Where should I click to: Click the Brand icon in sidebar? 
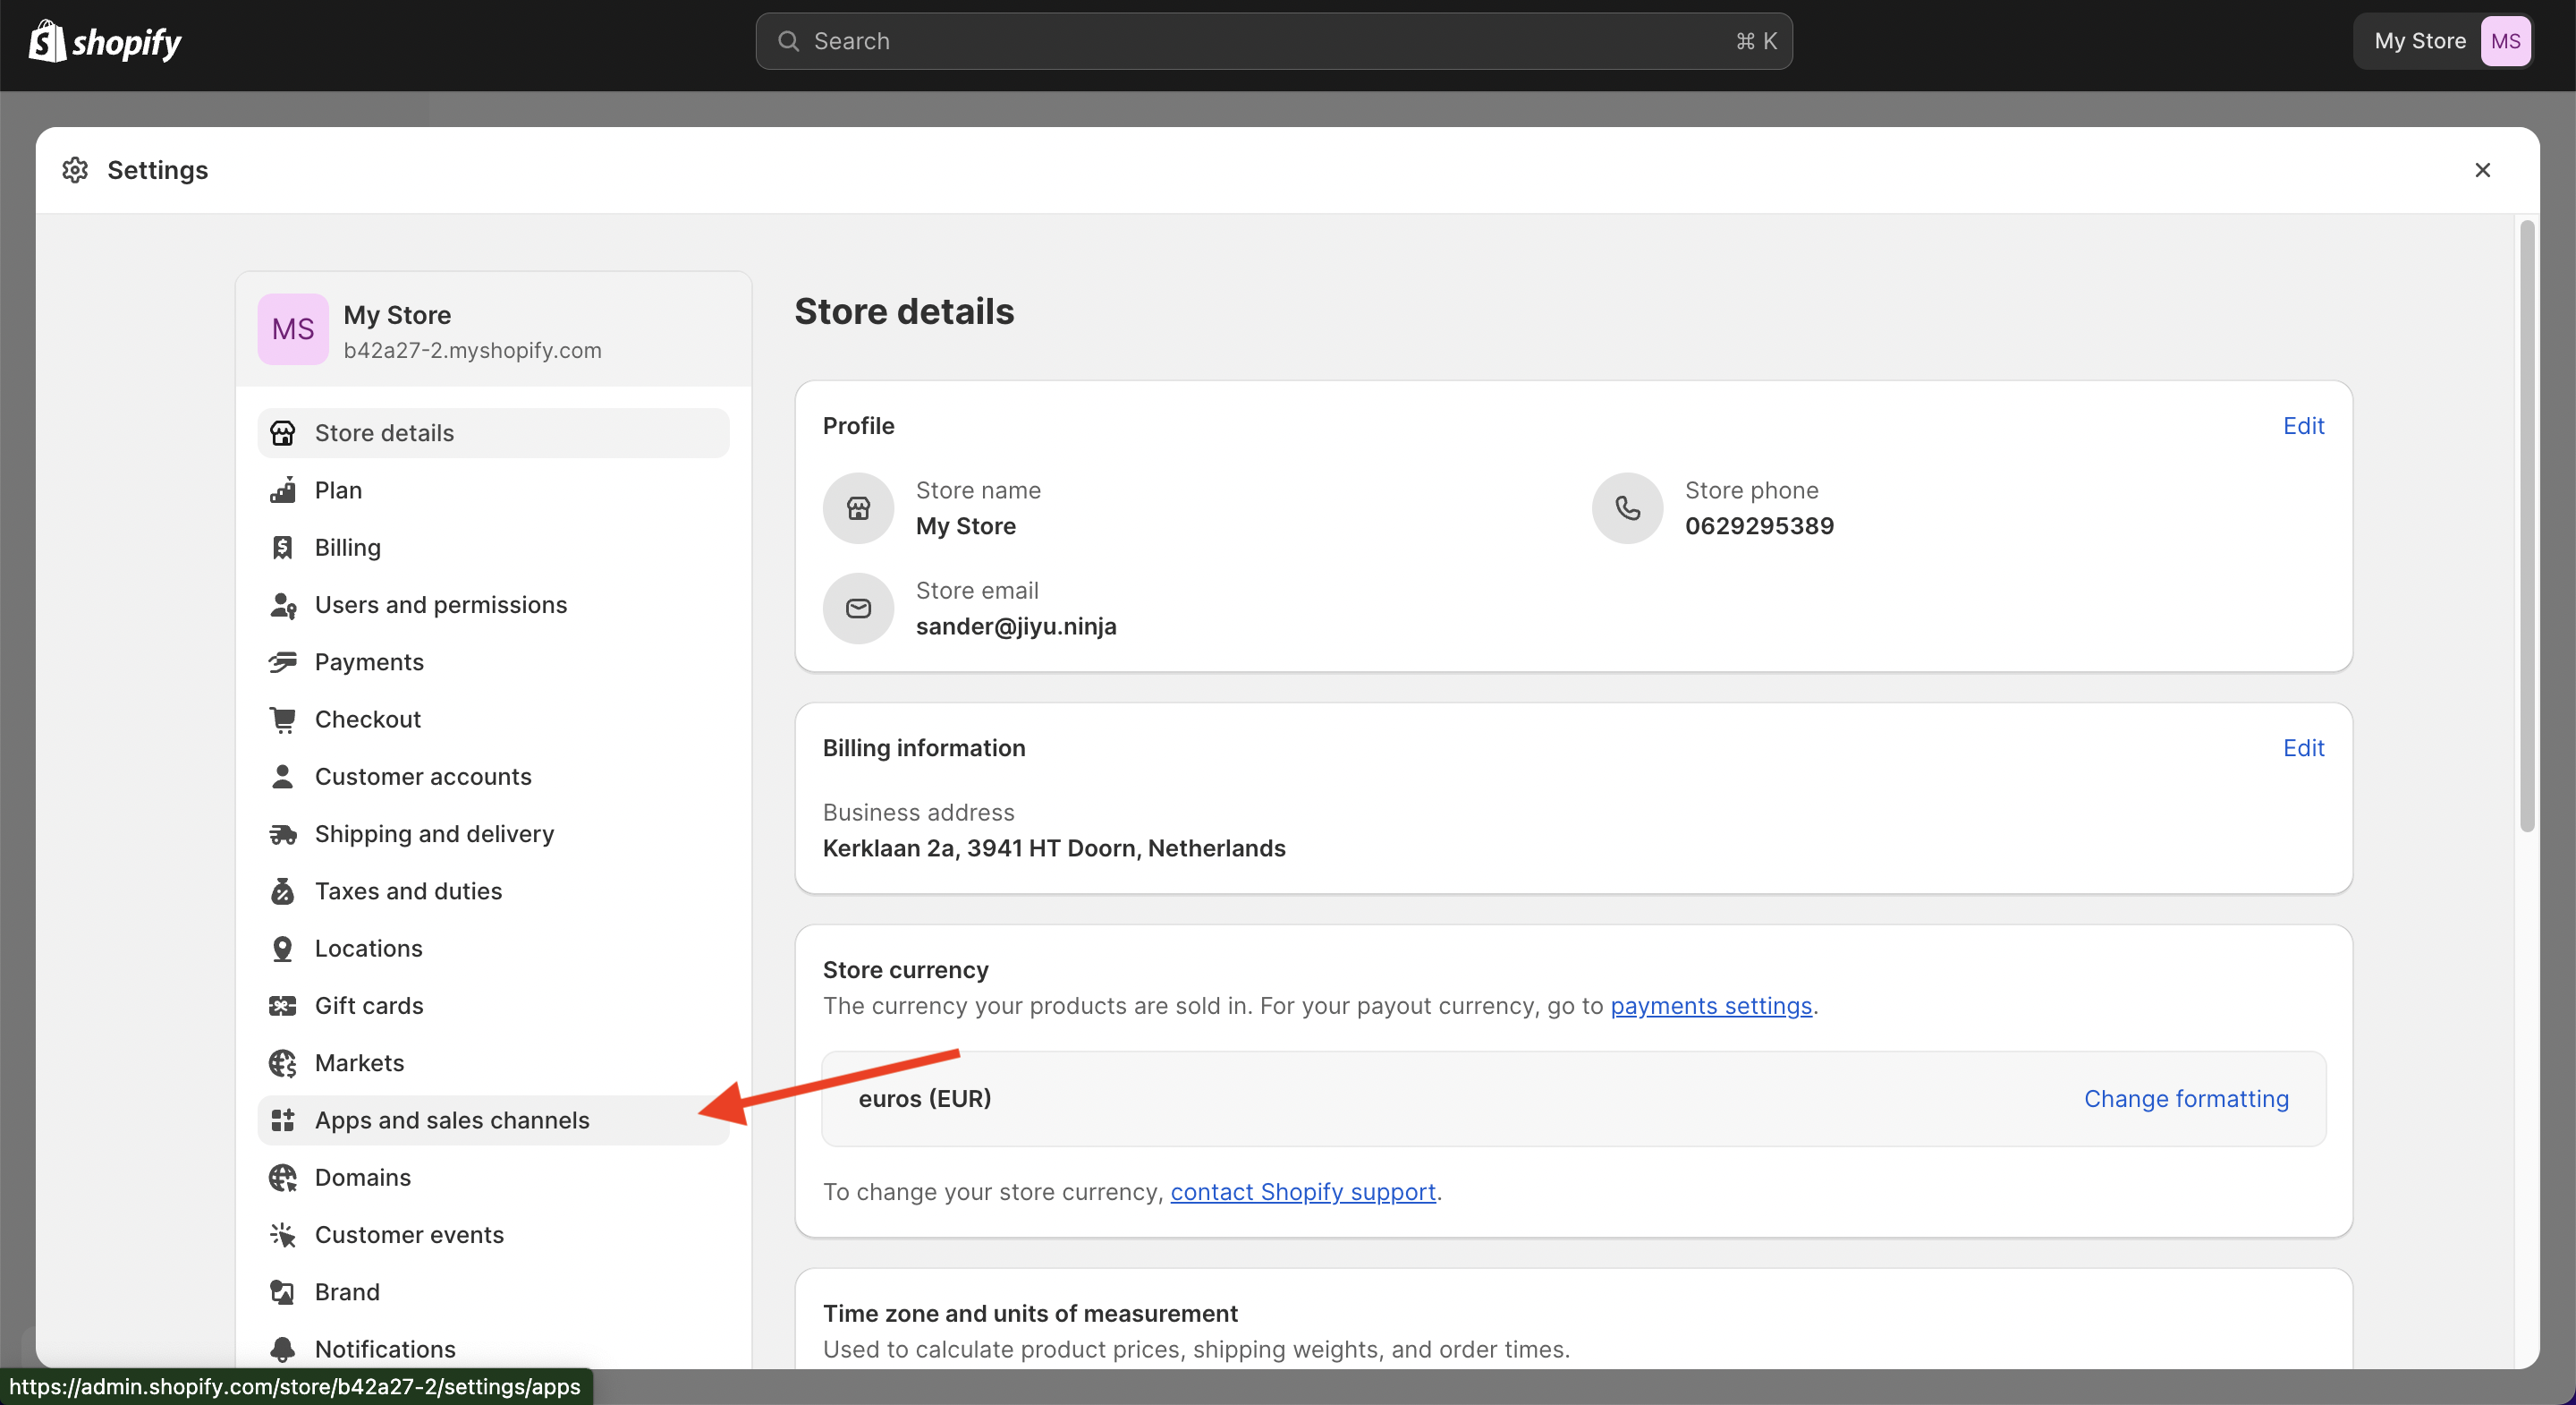point(283,1292)
